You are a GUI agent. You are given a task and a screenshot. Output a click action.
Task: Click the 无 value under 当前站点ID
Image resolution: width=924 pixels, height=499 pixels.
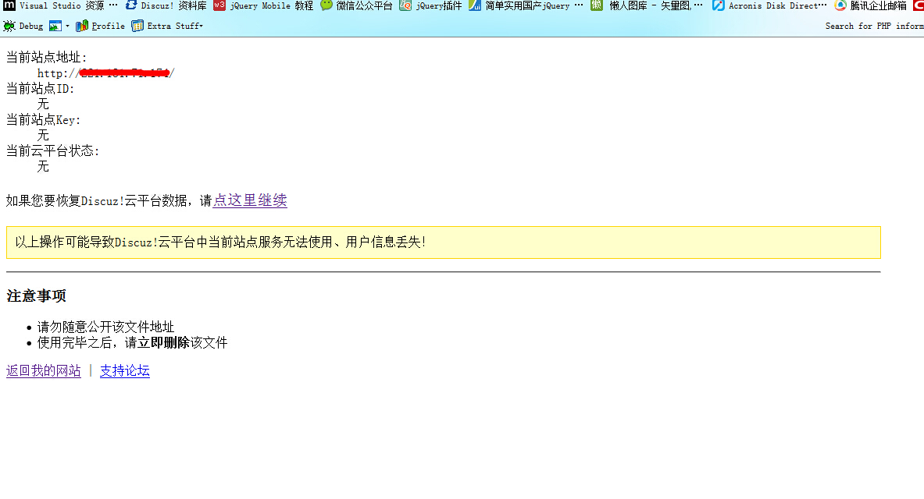point(43,104)
